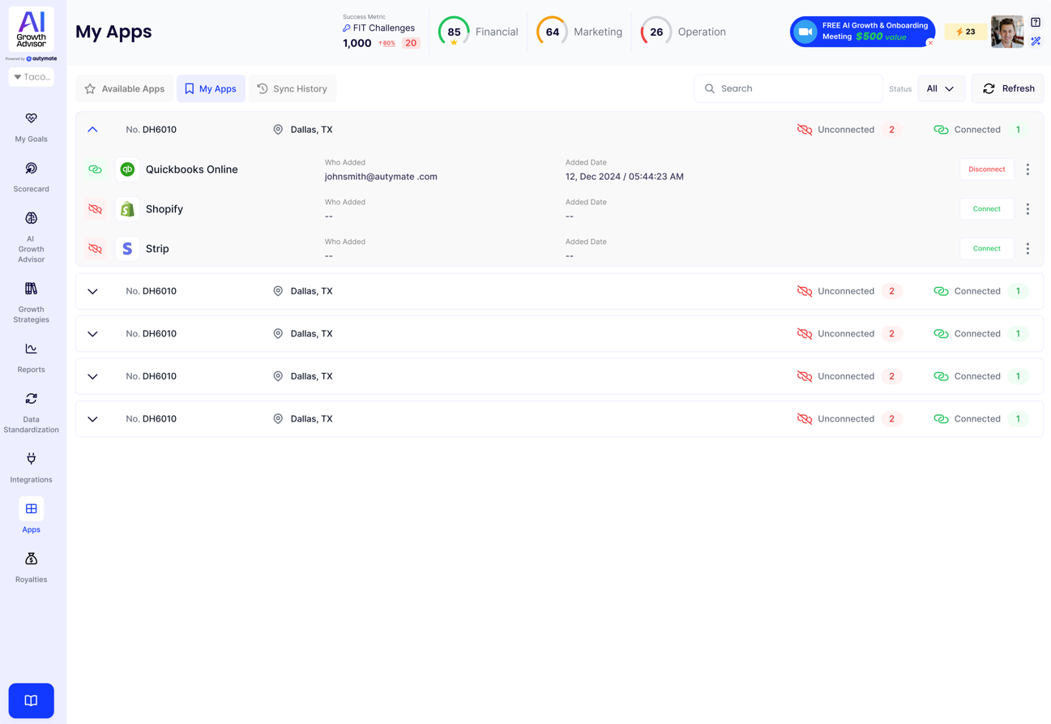Click the Search input field
The image size is (1051, 724).
[x=794, y=88]
